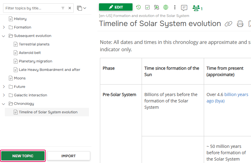Open the topic revision history icon

[x=139, y=7]
